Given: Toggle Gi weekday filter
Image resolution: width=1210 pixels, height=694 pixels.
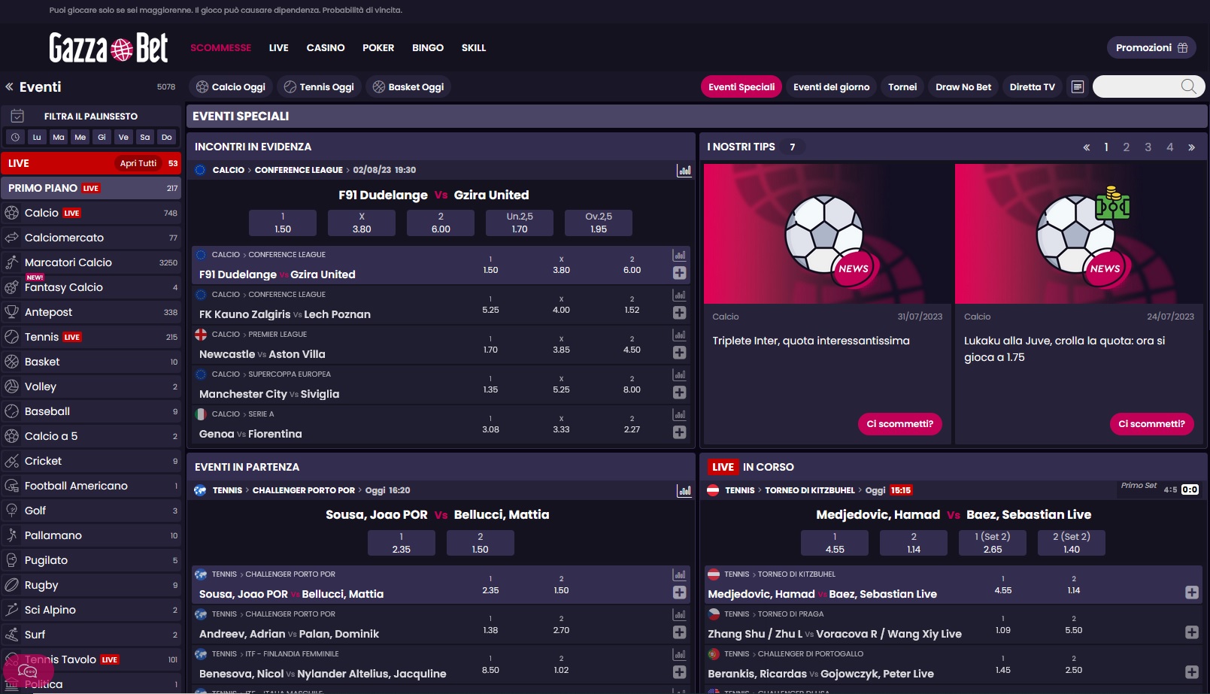Looking at the screenshot, I should pyautogui.click(x=102, y=137).
